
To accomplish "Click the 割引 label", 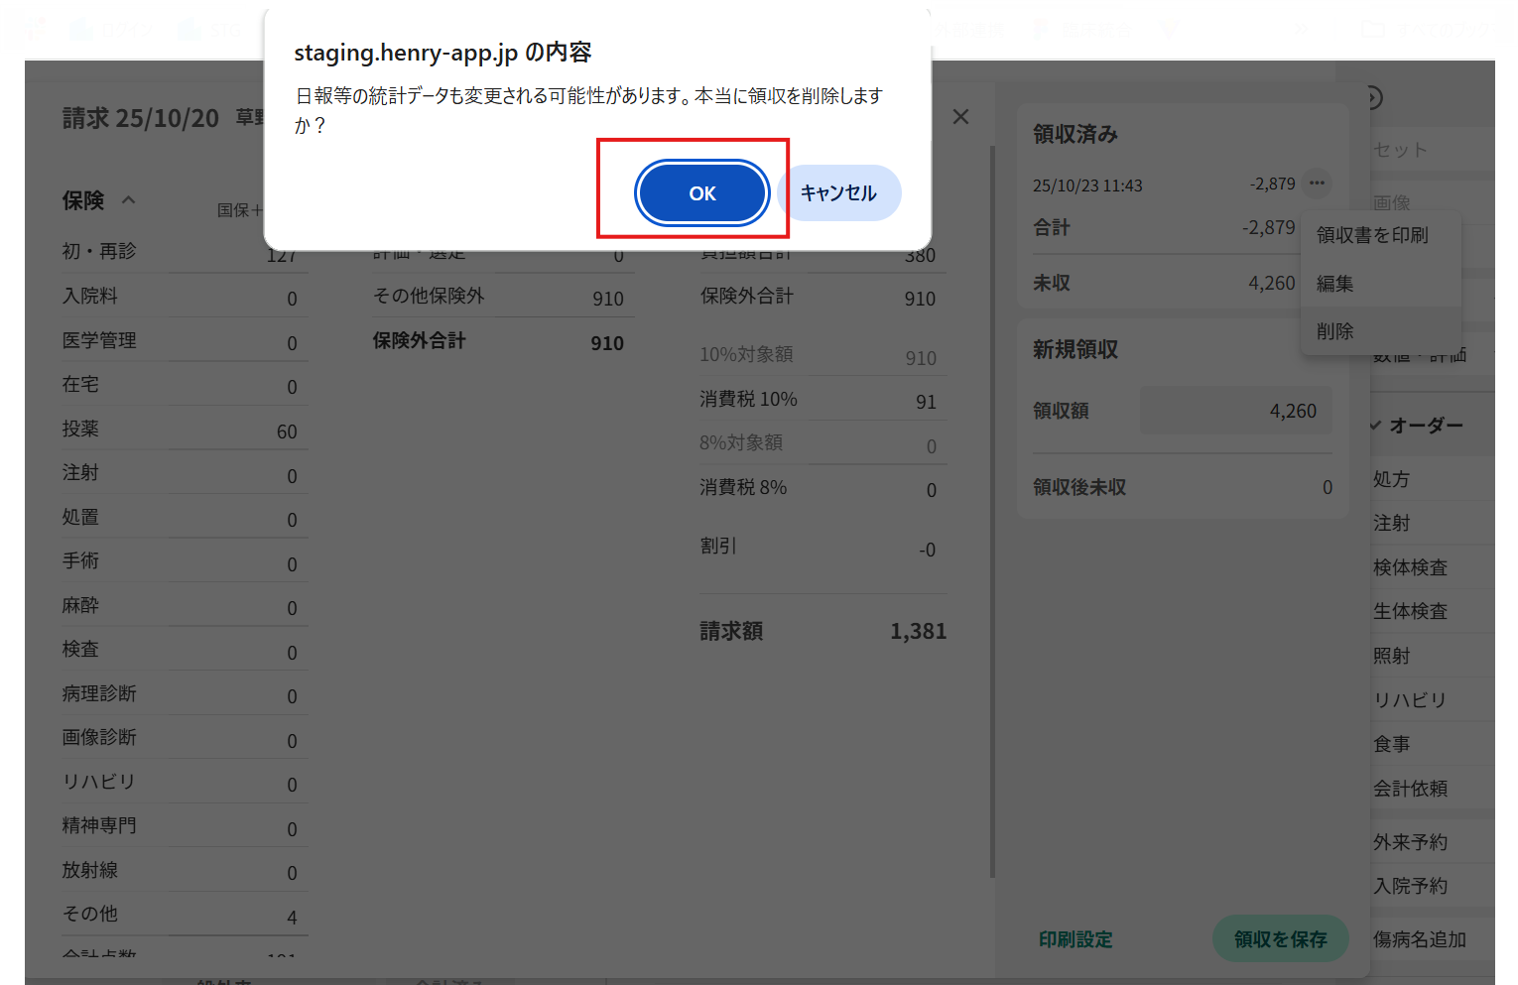I will [718, 546].
